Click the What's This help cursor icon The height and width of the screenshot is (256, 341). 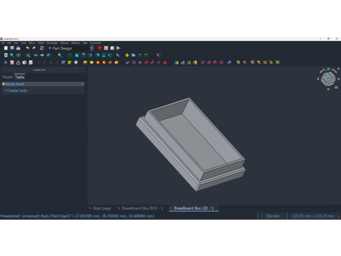pos(159,55)
